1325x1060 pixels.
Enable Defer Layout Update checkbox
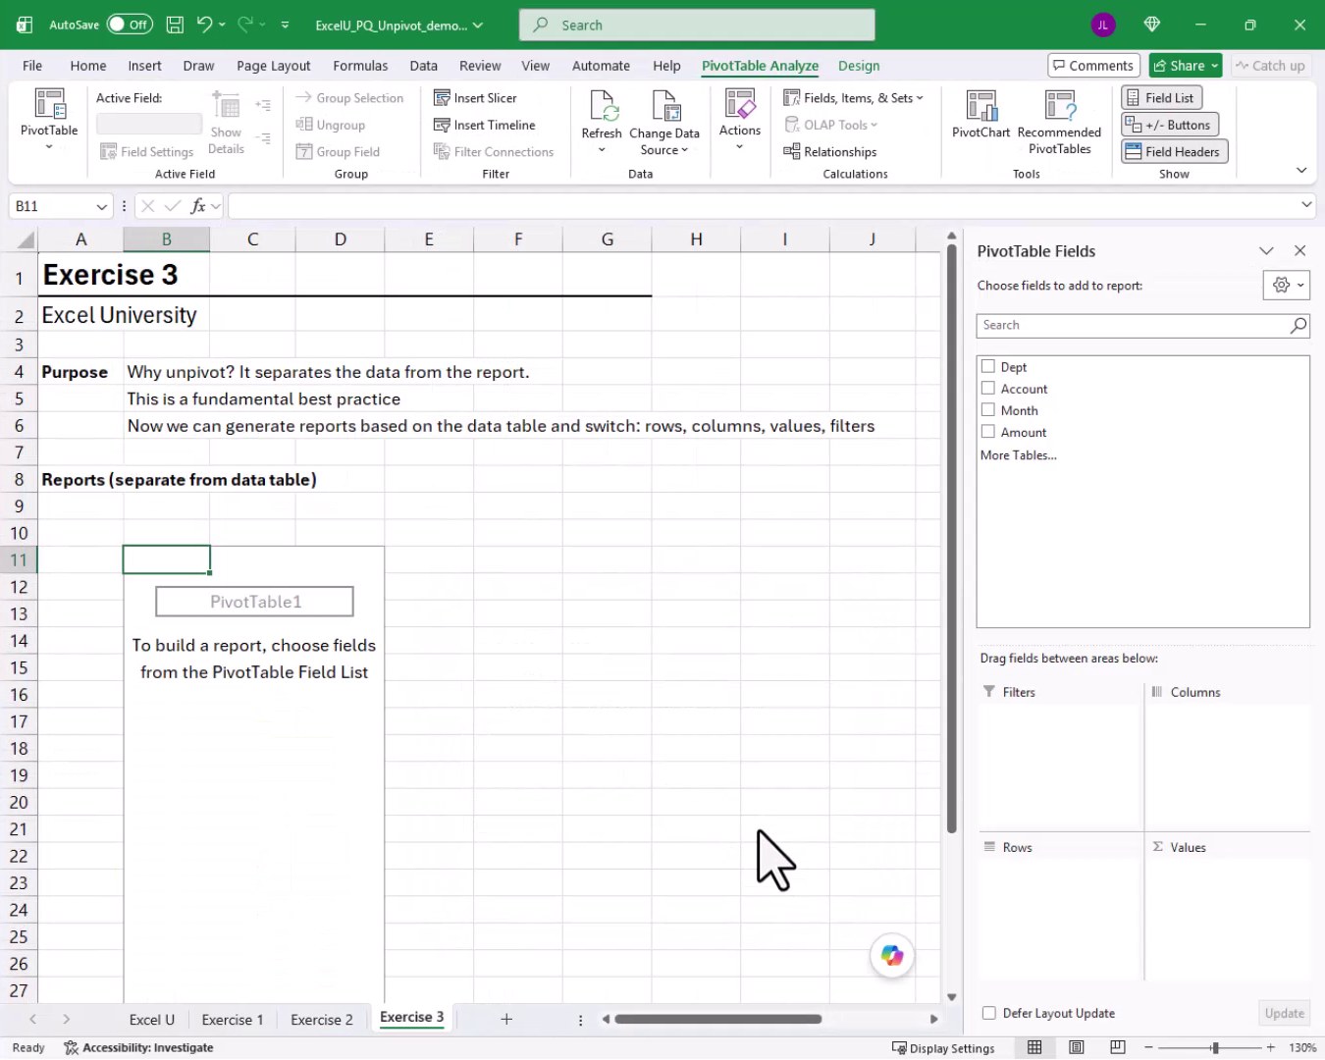coord(989,1013)
